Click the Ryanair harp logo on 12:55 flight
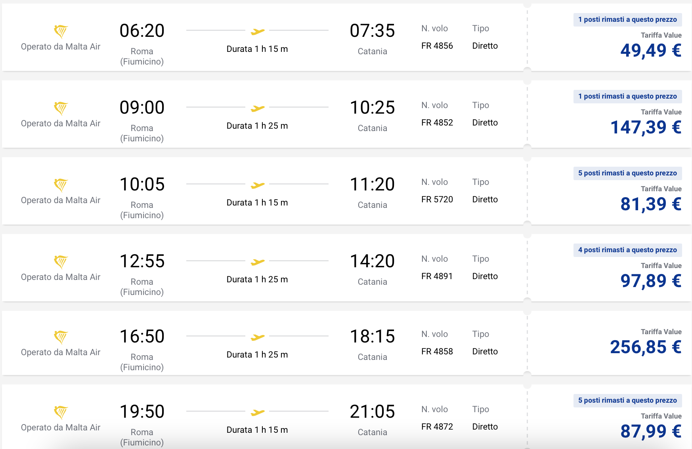 pos(61,261)
